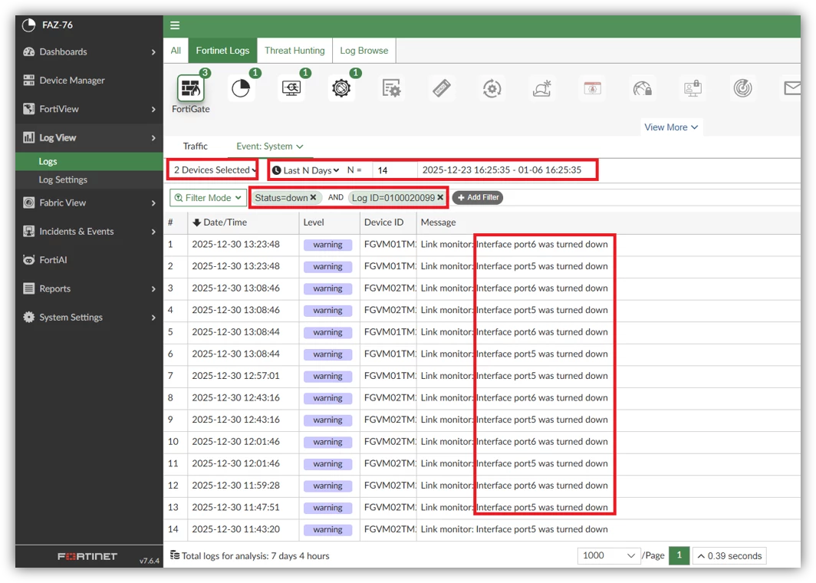Viewport: 816px width, 583px height.
Task: Expand the FortiView sidebar submenu chevron
Action: 153,109
